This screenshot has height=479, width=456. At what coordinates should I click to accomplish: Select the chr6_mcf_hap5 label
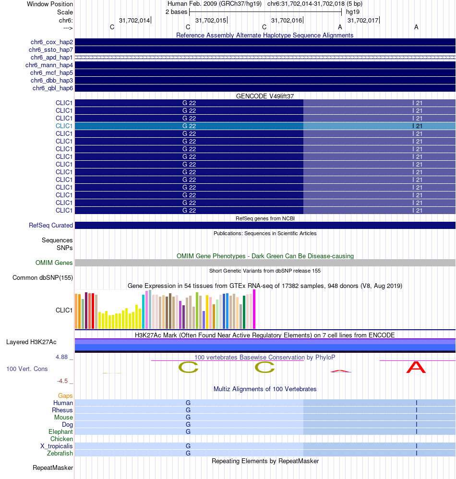pyautogui.click(x=52, y=72)
